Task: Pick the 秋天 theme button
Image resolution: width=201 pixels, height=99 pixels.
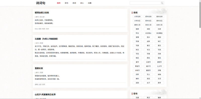Action: [x=137, y=50]
